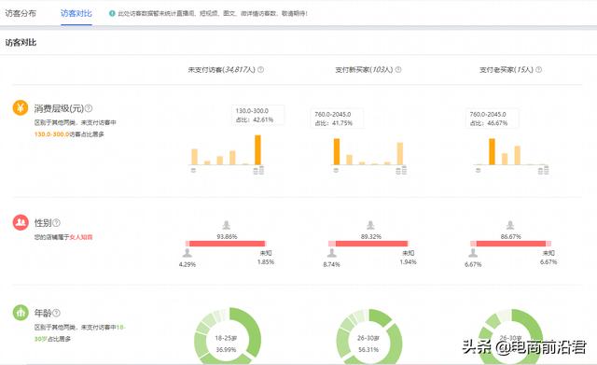Select dark orange bar in 支付新买家 chart

[337, 151]
